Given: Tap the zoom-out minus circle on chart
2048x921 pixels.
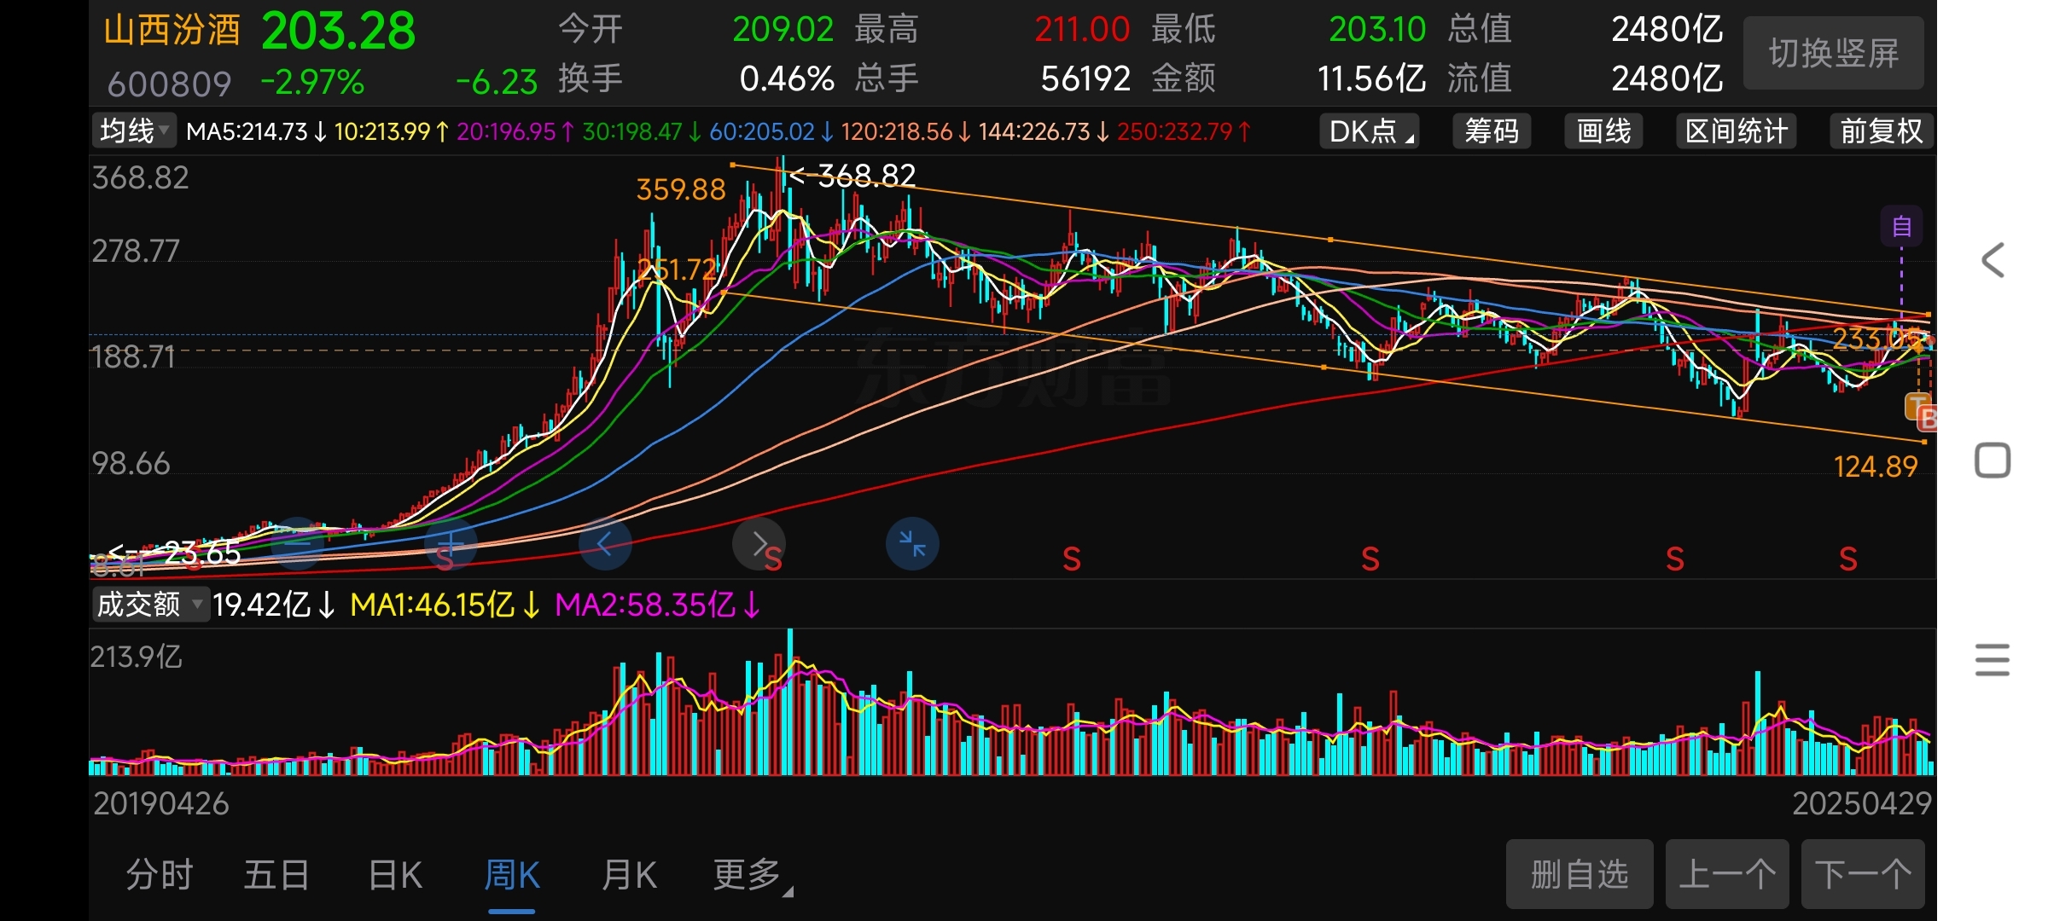Looking at the screenshot, I should click(x=298, y=543).
